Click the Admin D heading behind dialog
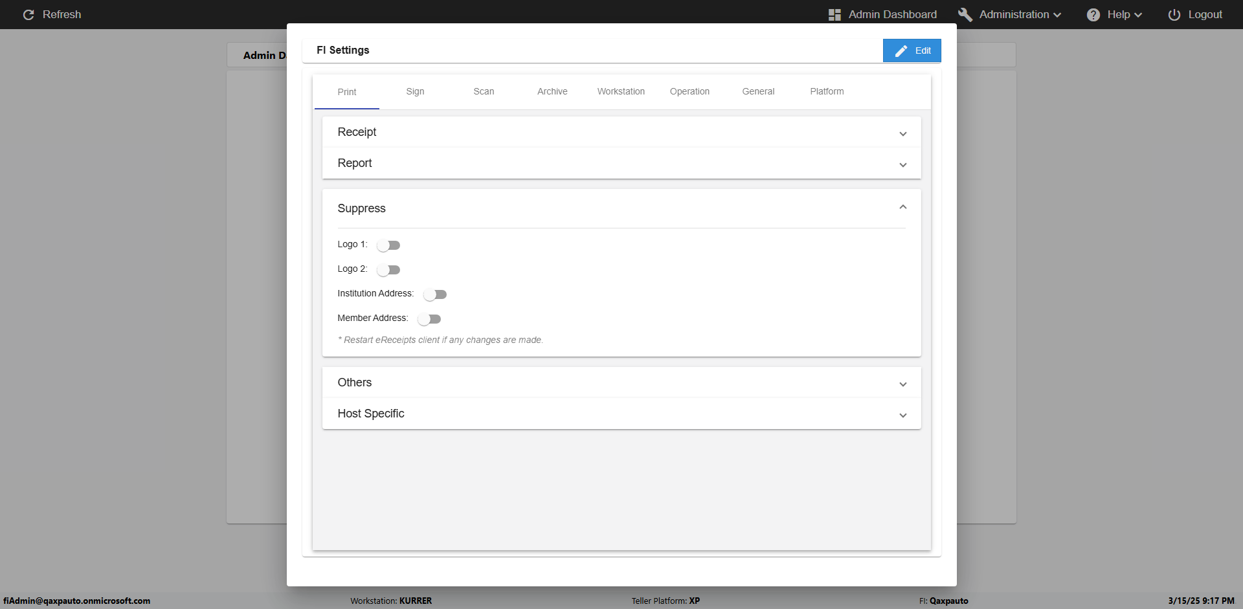Screen dimensions: 1243x609 tap(264, 56)
